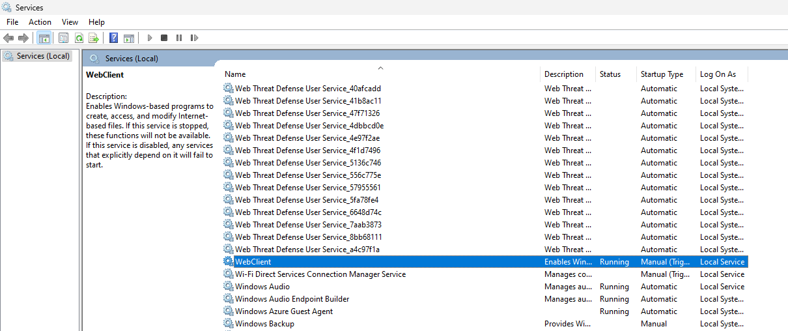The height and width of the screenshot is (331, 788).
Task: Select Web Threat Defense User Service_8bb68111
Action: pos(309,237)
